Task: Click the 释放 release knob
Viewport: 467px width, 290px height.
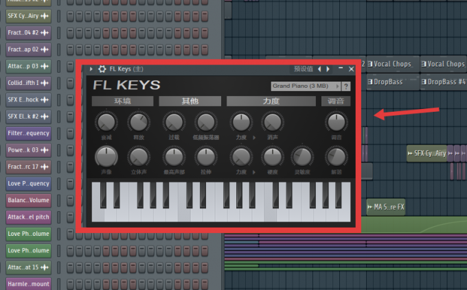Action: click(x=139, y=122)
